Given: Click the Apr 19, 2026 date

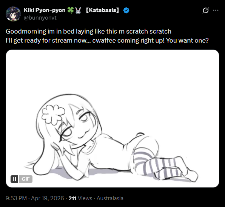Looking at the screenshot, I should click(x=47, y=198).
